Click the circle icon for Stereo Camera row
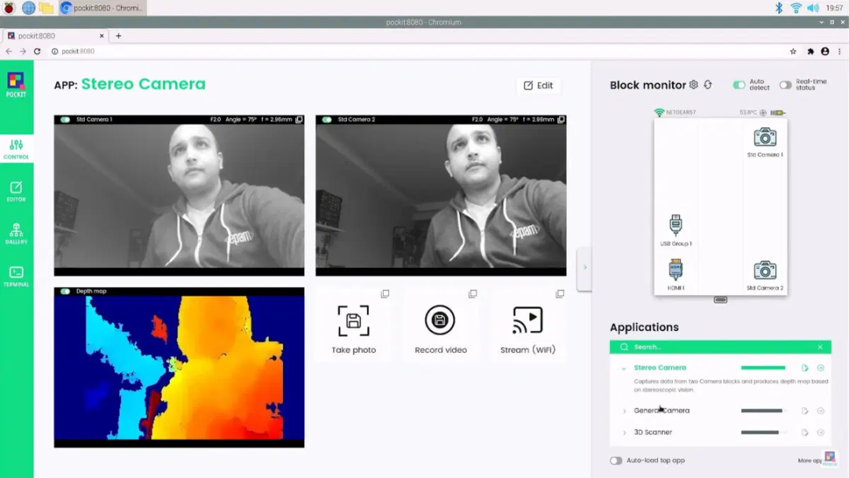The image size is (849, 478). (821, 368)
